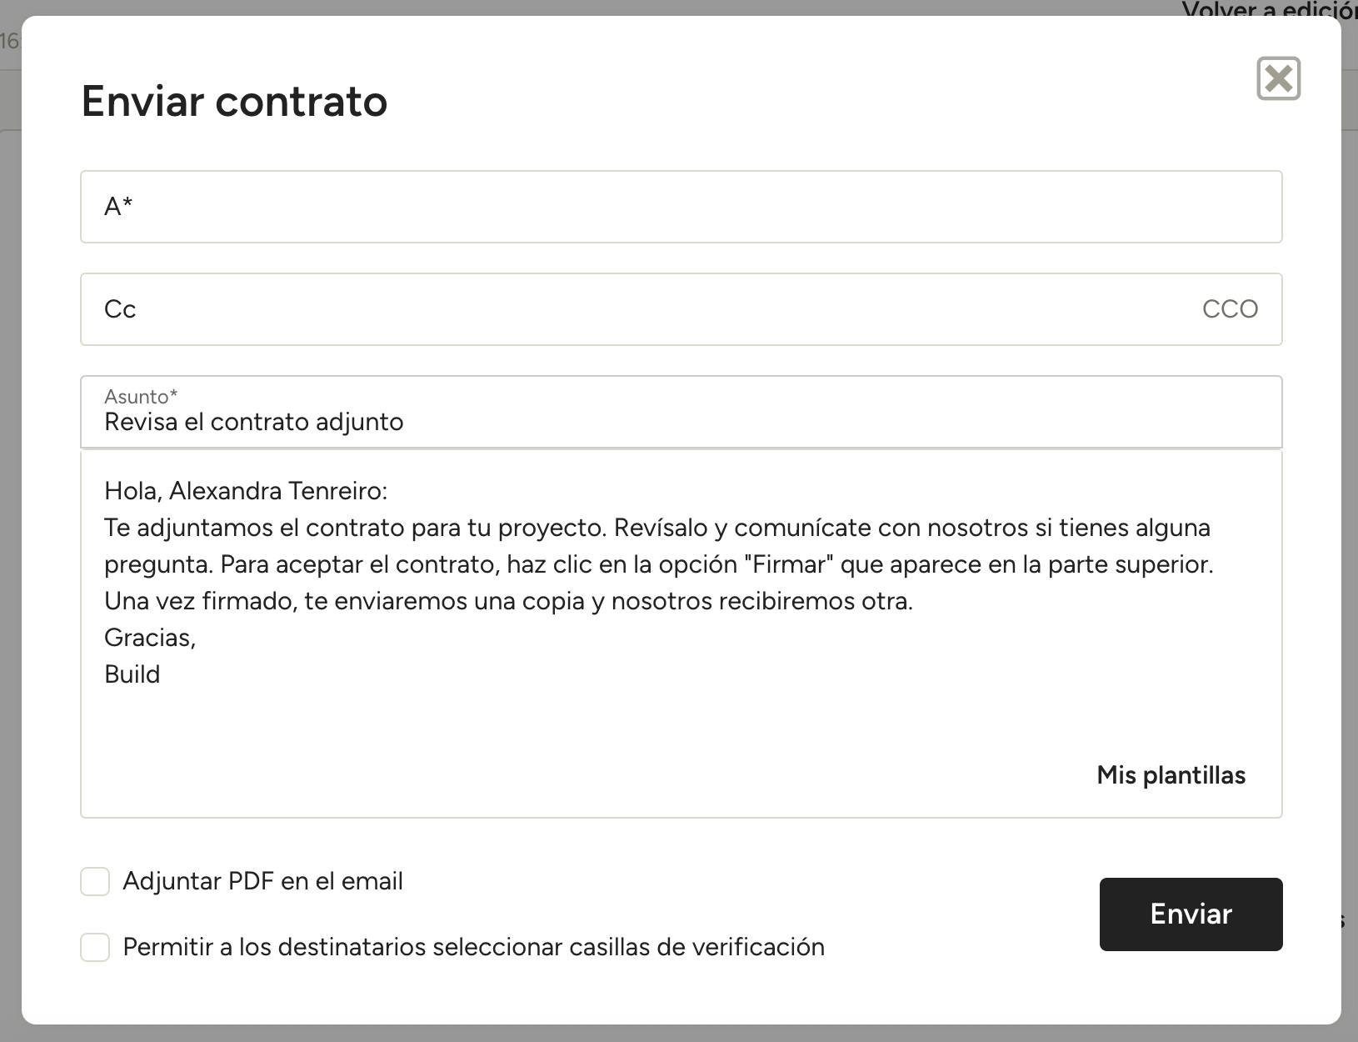
Task: Click the "Gracias," line in the message
Action: [150, 638]
